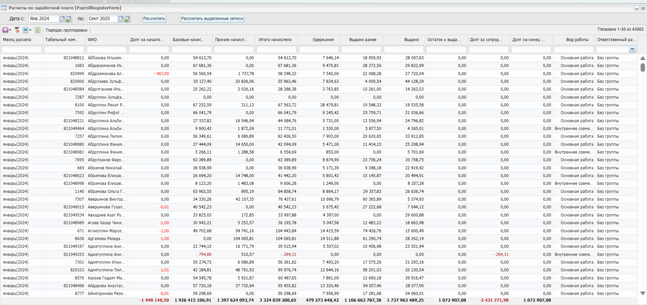647x305 pixels.
Task: Click the Дата с field showing Янв 2024
Action: pyautogui.click(x=44, y=19)
